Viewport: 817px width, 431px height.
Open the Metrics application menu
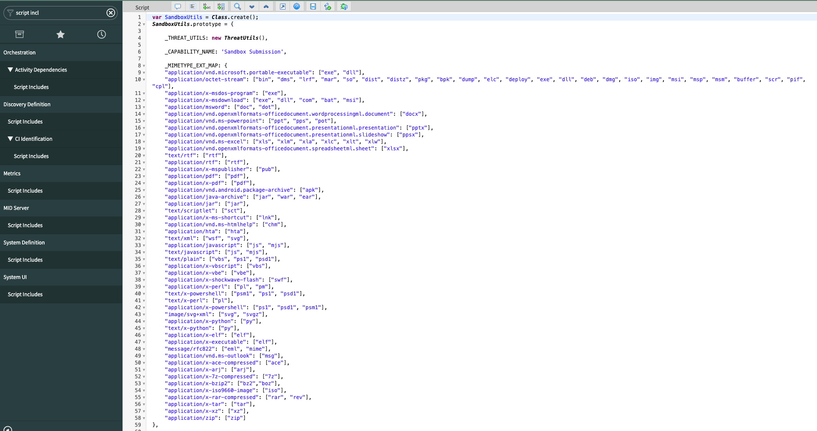pyautogui.click(x=61, y=174)
